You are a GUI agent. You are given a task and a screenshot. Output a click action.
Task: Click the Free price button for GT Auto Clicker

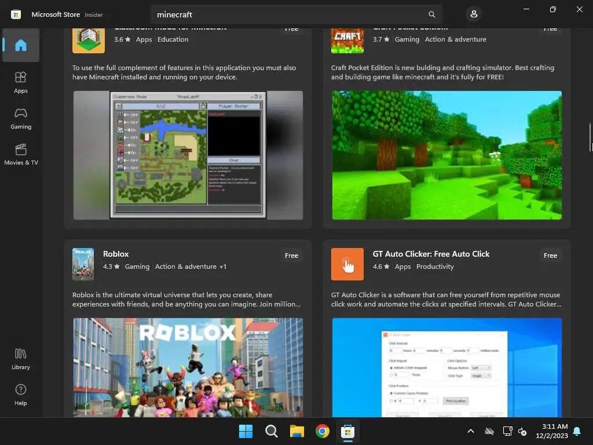coord(550,256)
